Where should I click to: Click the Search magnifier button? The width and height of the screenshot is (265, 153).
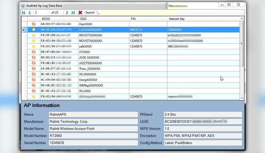pos(97,13)
